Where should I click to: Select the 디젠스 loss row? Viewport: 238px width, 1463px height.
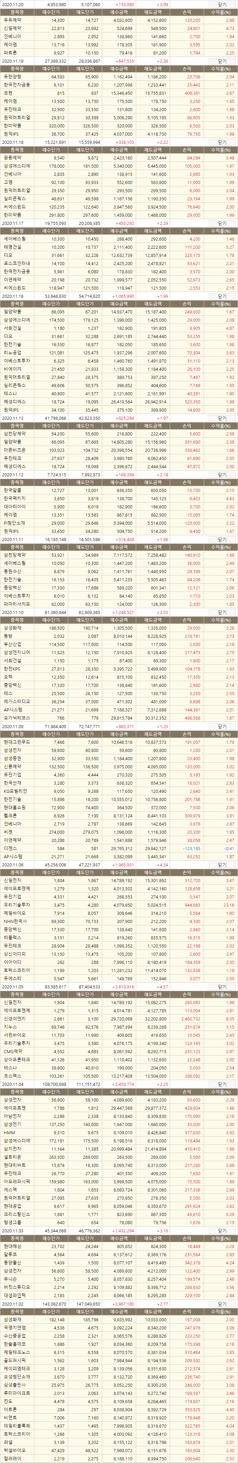(x=119, y=848)
